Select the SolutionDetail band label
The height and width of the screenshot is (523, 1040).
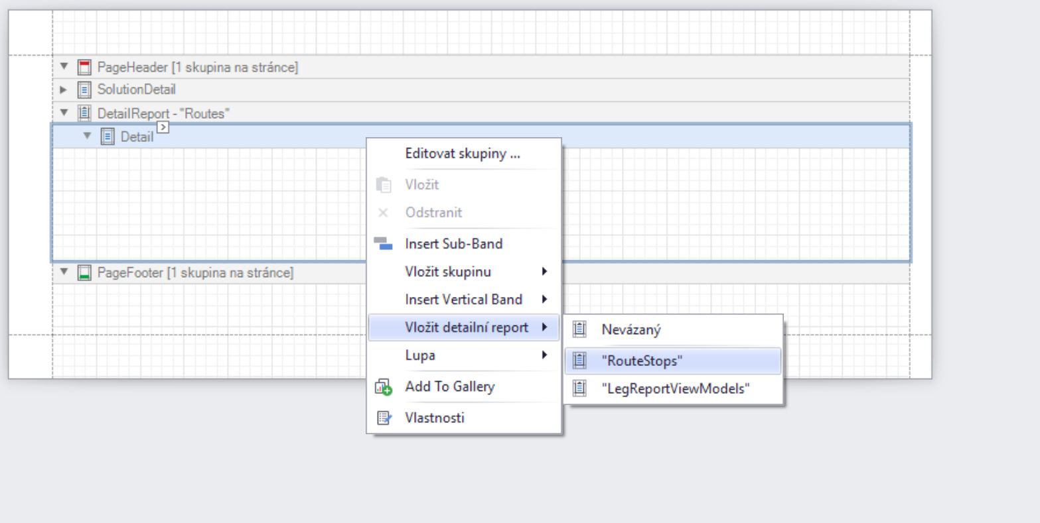point(137,89)
